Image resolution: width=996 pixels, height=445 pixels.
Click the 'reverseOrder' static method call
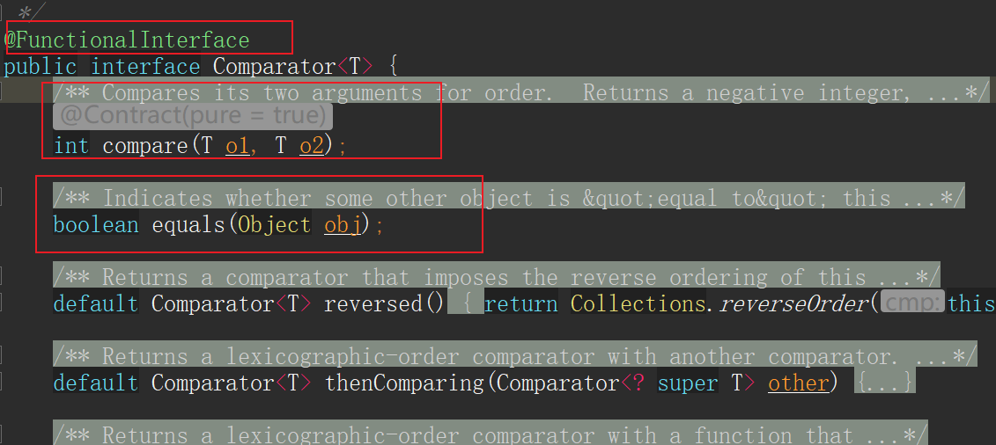[x=793, y=304]
